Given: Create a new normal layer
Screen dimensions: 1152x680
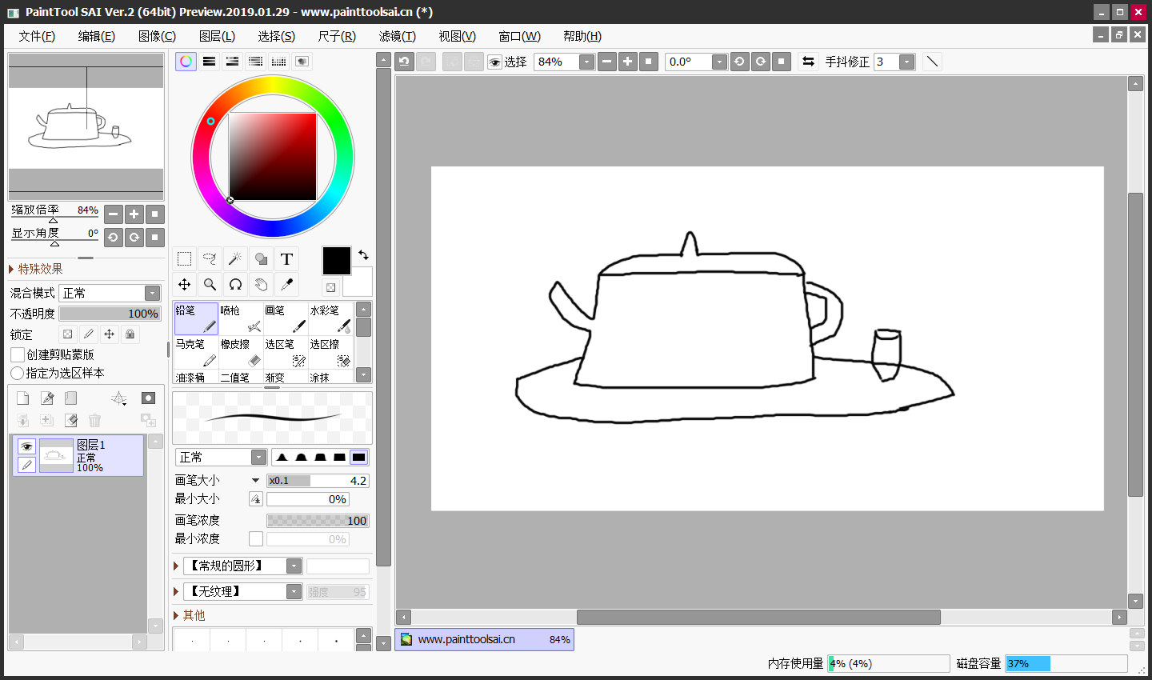Looking at the screenshot, I should pyautogui.click(x=22, y=398).
